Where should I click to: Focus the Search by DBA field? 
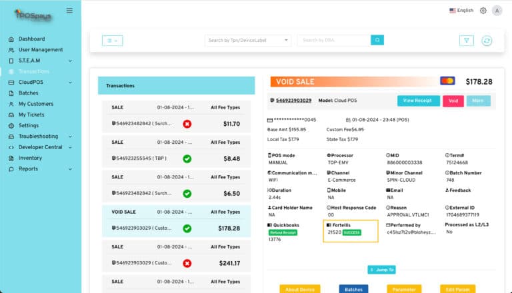334,40
